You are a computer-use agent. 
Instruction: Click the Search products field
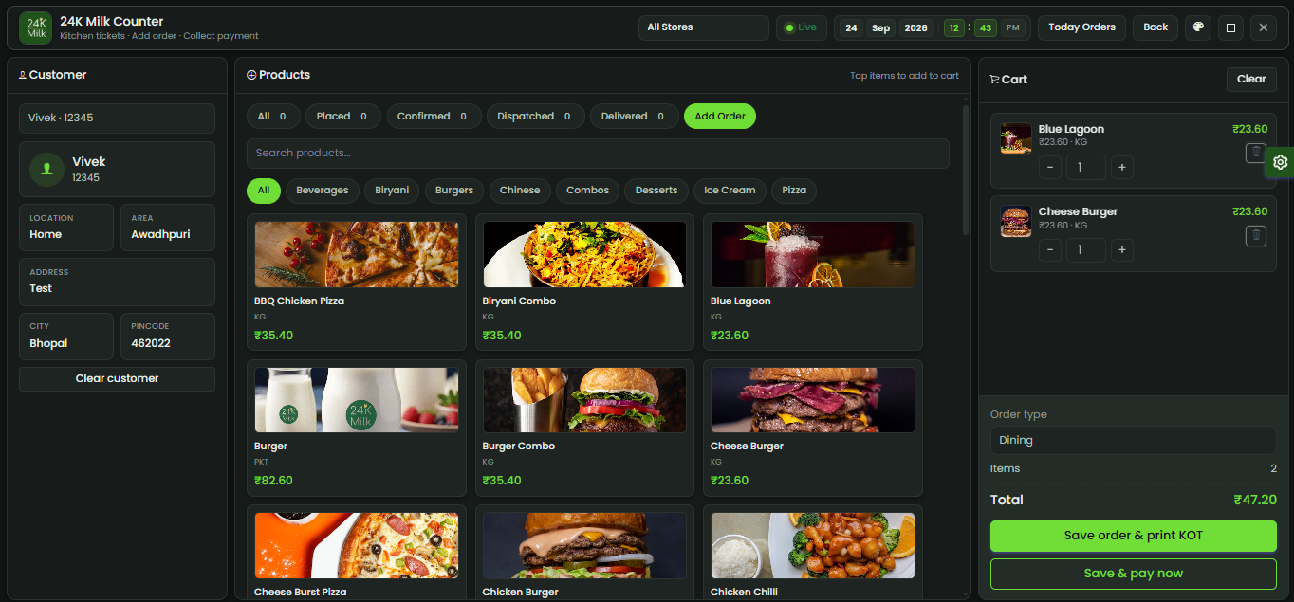point(598,154)
